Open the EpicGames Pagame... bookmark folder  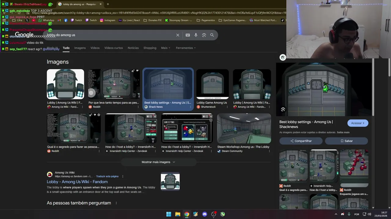pyautogui.click(x=232, y=20)
